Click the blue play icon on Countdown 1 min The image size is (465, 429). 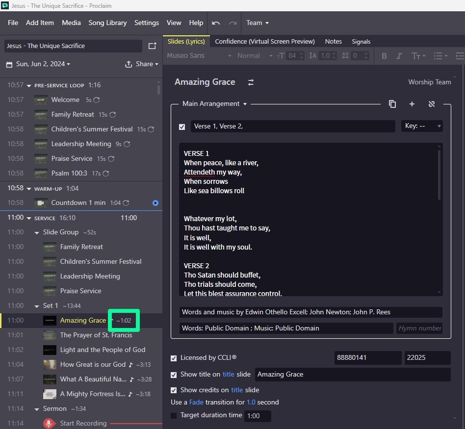[x=155, y=203]
